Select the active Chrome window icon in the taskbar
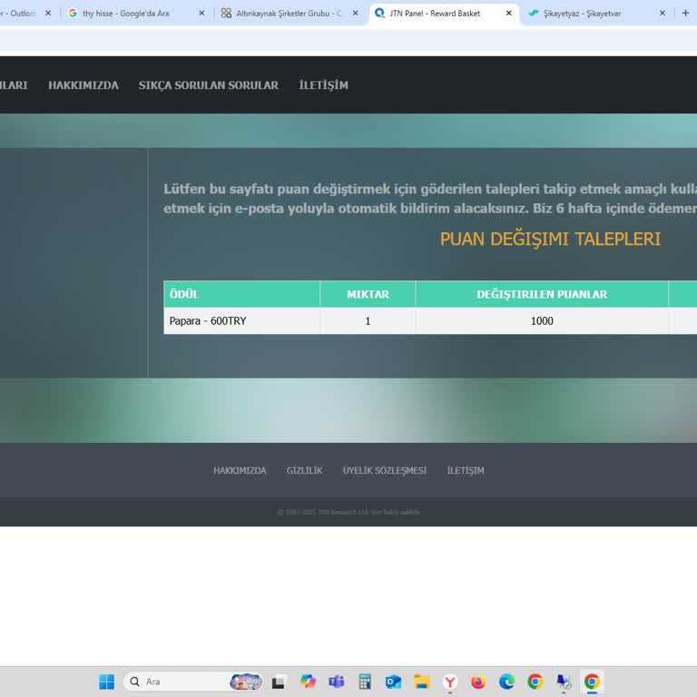 [x=592, y=682]
